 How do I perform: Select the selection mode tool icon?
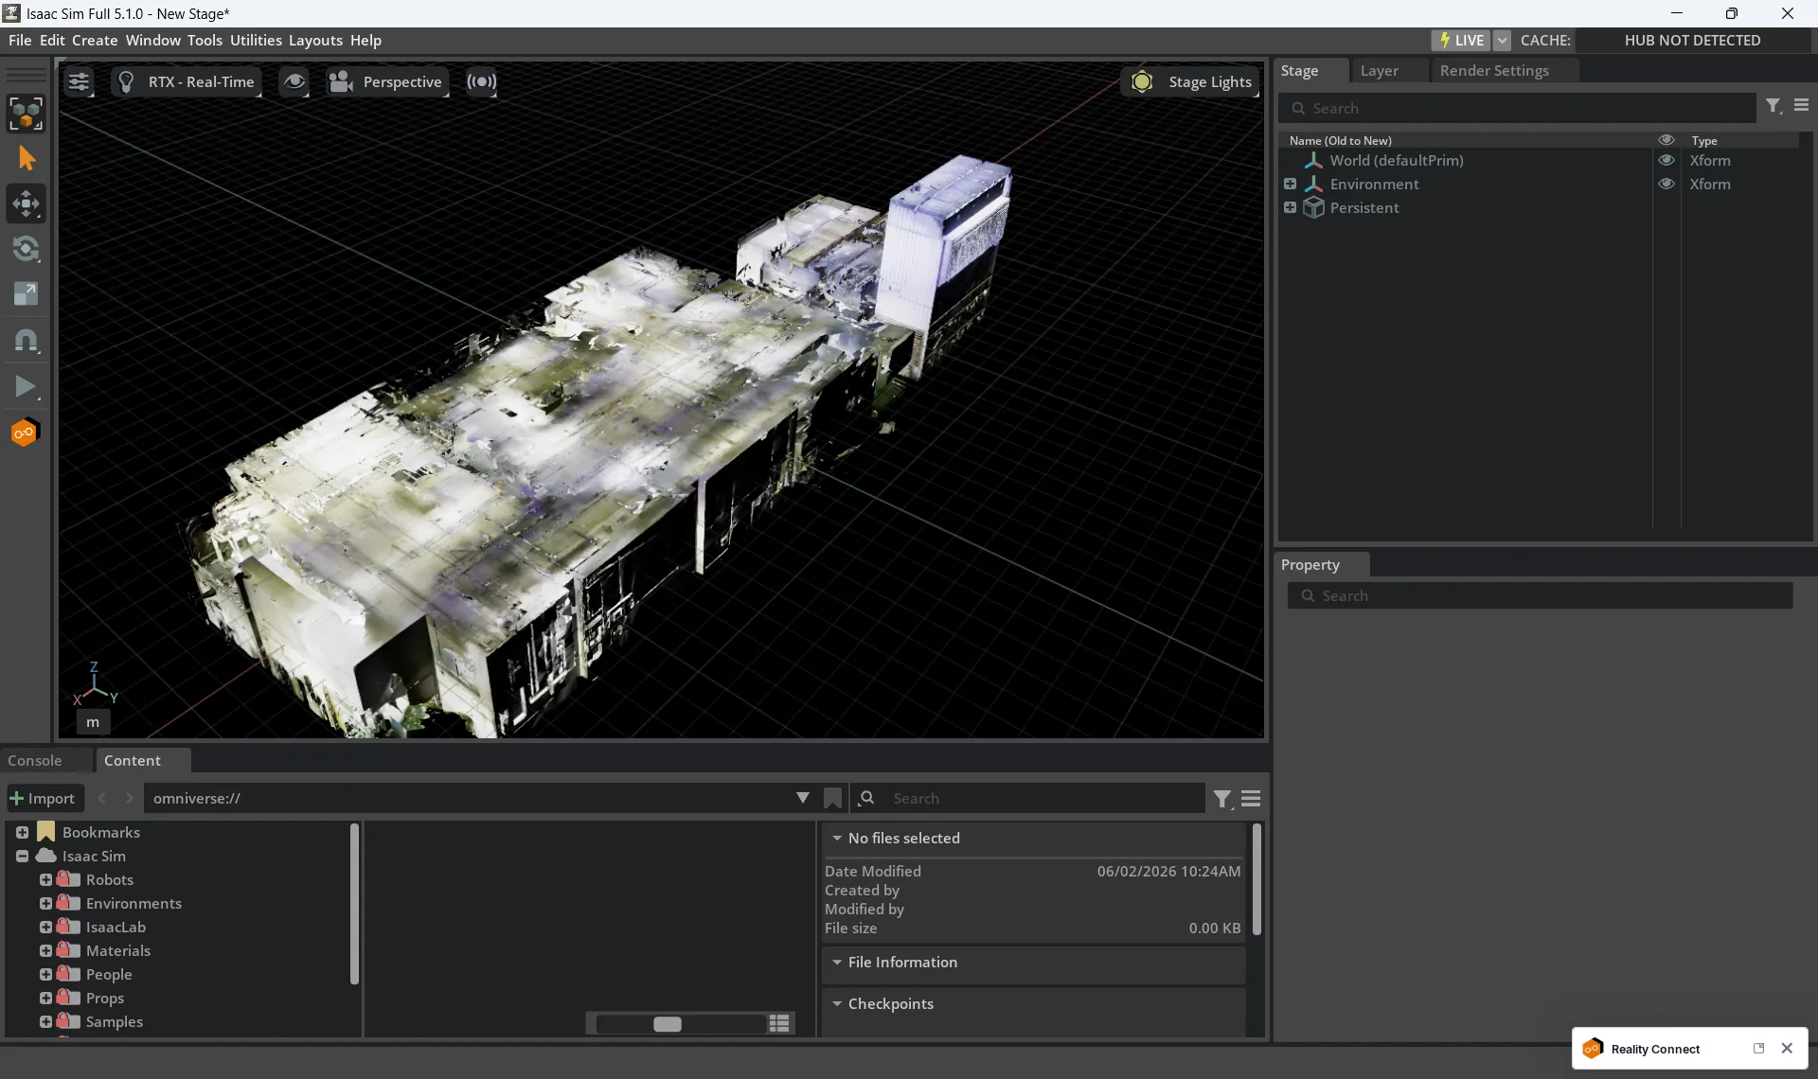coord(26,114)
